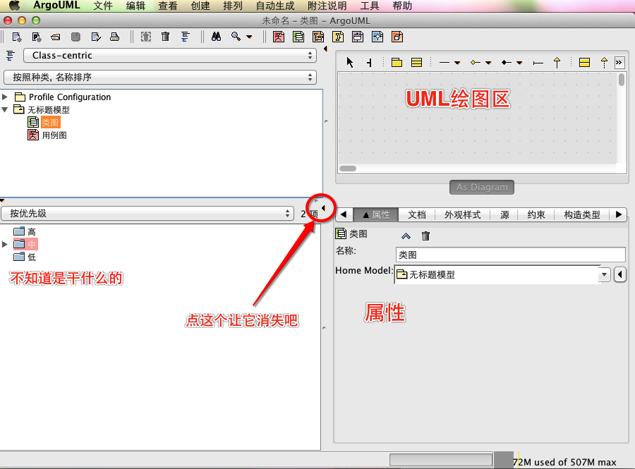
Task: Expand the Profile Configuration tree node
Action: (x=5, y=97)
